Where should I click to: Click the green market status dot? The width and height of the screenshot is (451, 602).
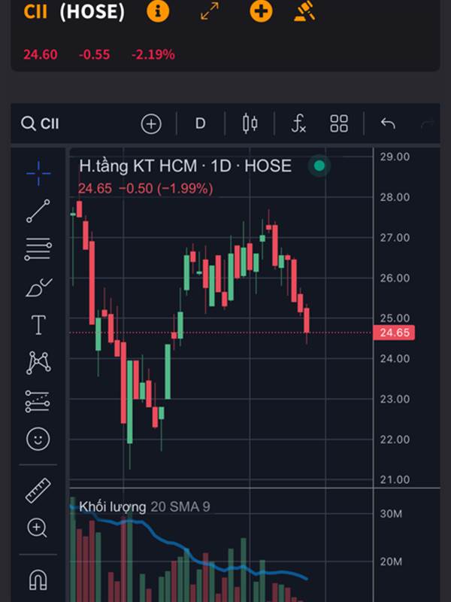[x=319, y=166]
